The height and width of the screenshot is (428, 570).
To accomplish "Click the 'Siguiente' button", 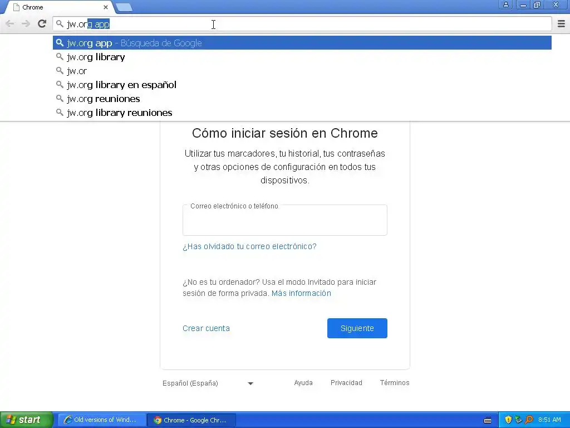I will [x=357, y=328].
